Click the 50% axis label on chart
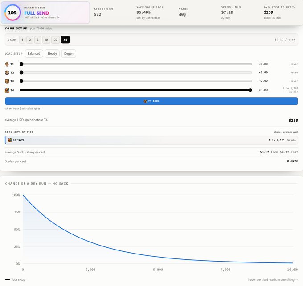 pos(17,230)
